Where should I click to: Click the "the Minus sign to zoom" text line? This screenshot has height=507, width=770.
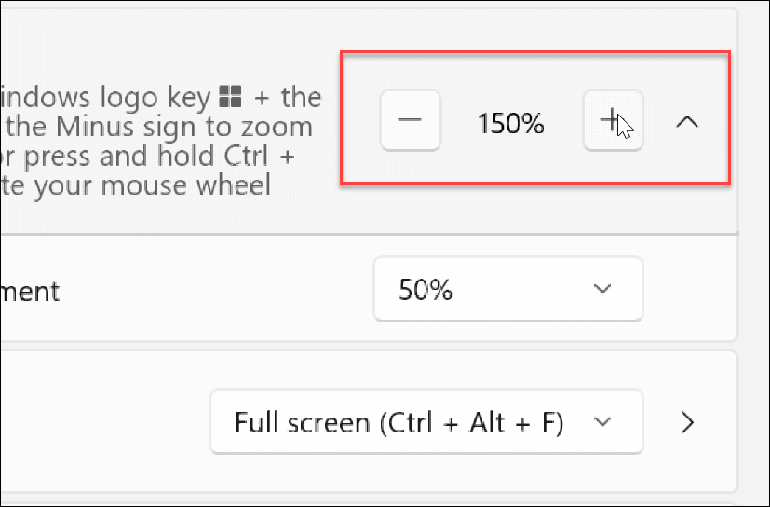158,126
